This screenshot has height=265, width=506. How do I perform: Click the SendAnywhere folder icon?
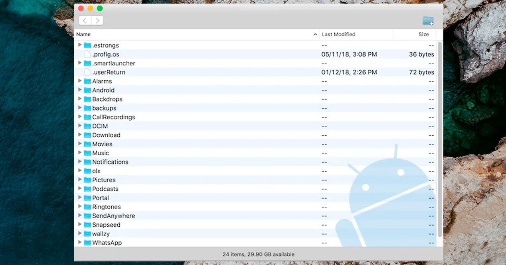point(87,216)
